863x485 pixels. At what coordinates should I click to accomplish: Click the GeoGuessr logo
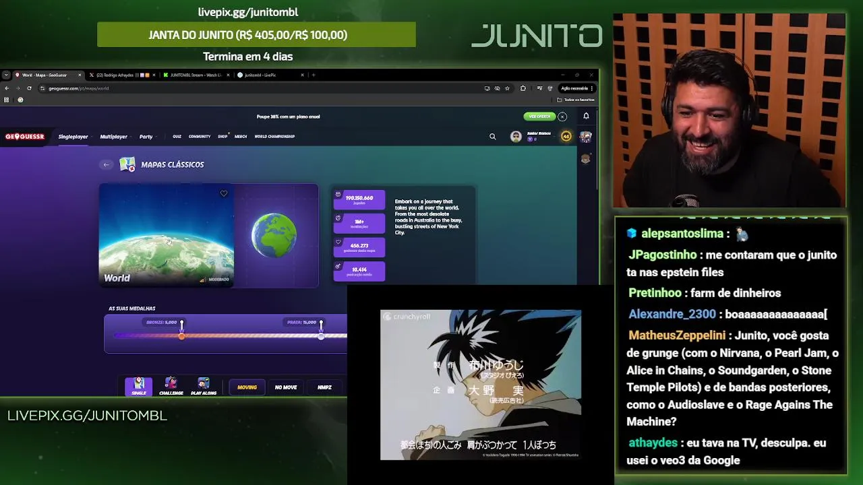[25, 137]
